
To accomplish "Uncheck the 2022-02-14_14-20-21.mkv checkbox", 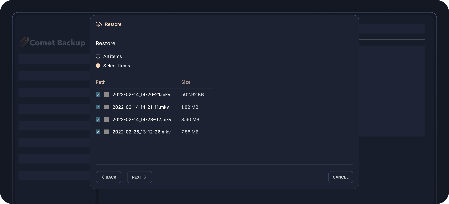I will pyautogui.click(x=98, y=94).
